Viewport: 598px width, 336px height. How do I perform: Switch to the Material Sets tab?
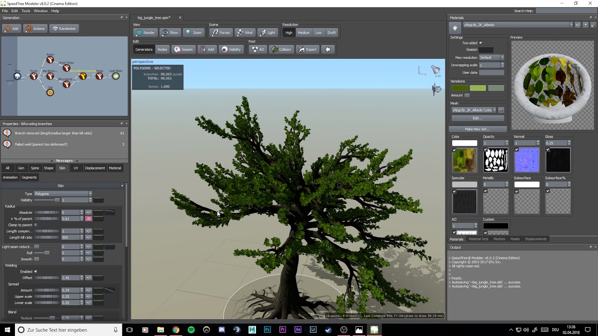[478, 239]
